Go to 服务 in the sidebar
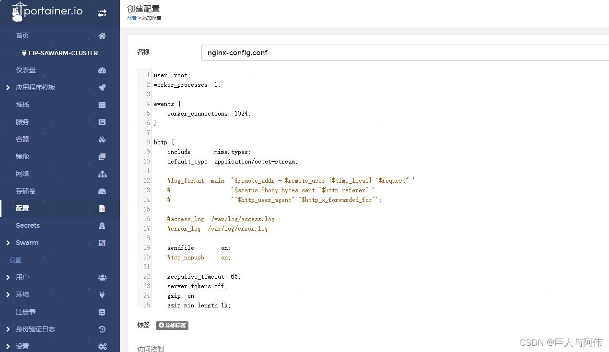The image size is (609, 352). coord(23,122)
